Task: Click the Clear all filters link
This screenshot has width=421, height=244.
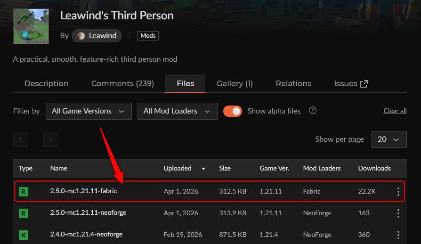Action: (395, 111)
